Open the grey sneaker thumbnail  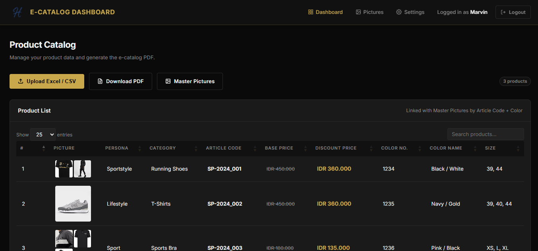click(73, 204)
